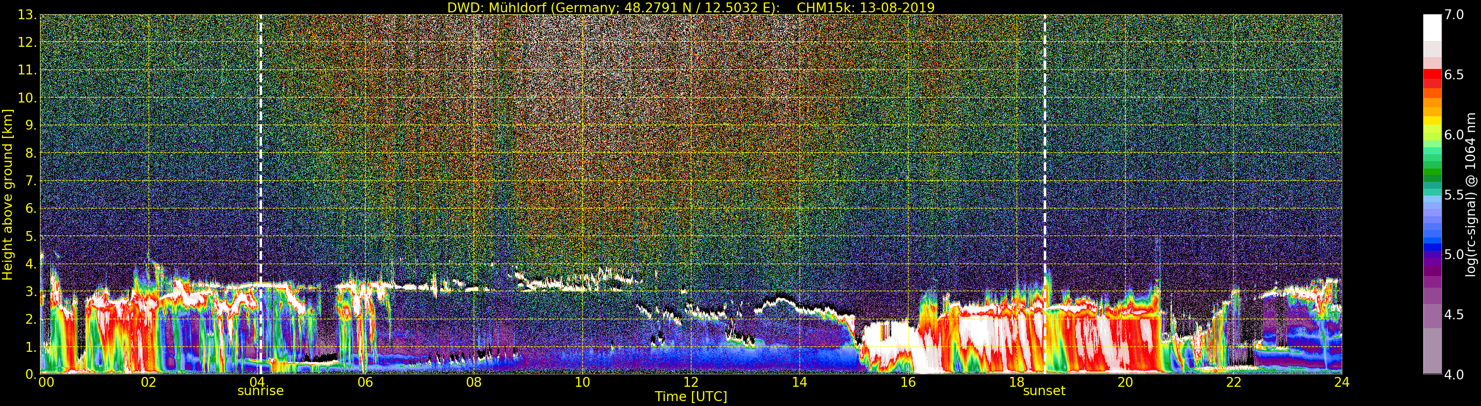Pick the white band at the colorbar top

(x=1432, y=27)
